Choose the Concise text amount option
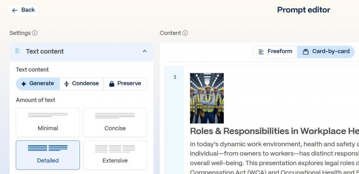 (115, 122)
